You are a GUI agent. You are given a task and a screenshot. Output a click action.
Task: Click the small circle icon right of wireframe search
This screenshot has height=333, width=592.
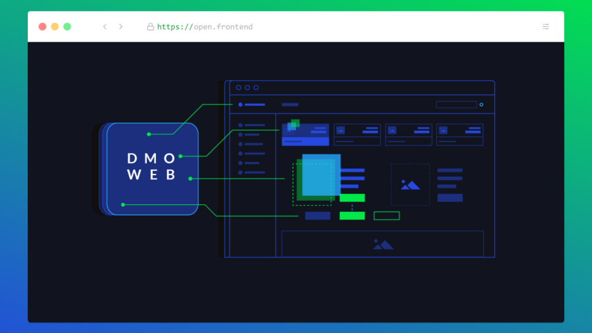point(481,105)
